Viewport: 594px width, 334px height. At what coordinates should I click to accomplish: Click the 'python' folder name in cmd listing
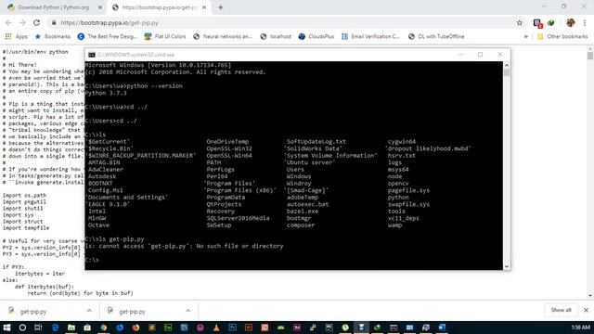pyautogui.click(x=398, y=198)
